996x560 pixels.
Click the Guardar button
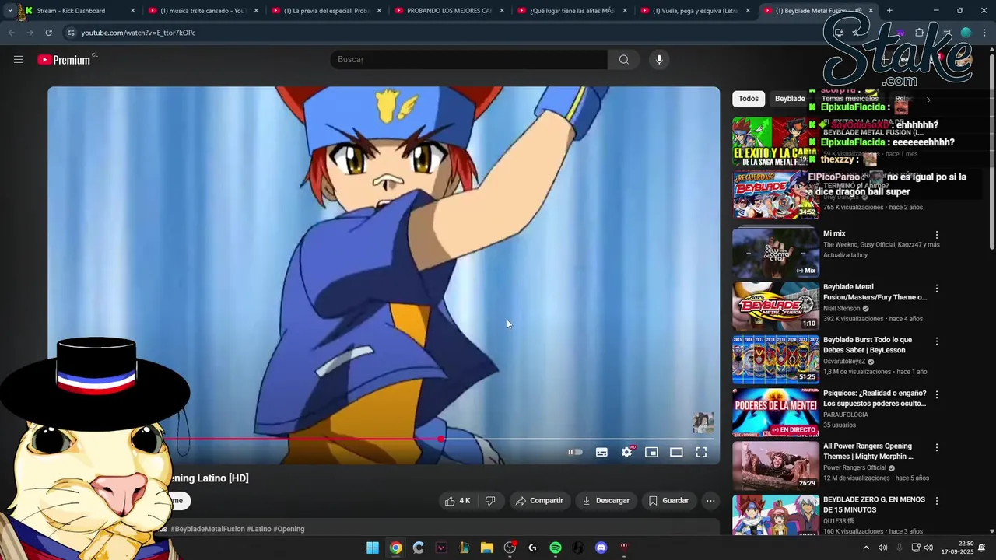tap(668, 501)
